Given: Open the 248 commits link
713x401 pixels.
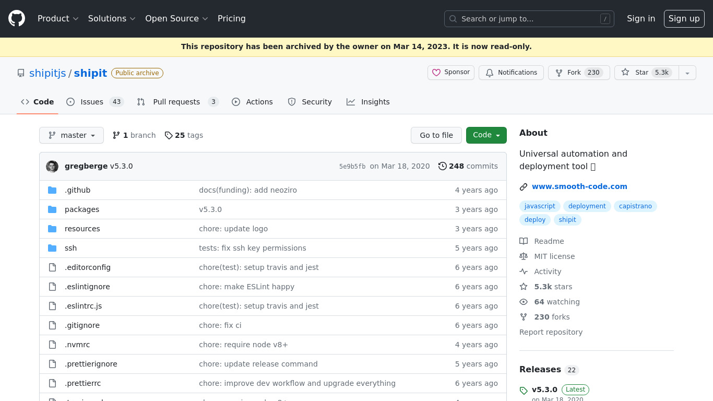Looking at the screenshot, I should 468,166.
